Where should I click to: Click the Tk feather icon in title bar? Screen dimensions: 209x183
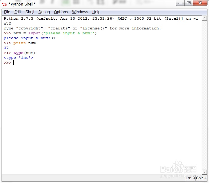click(x=4, y=4)
